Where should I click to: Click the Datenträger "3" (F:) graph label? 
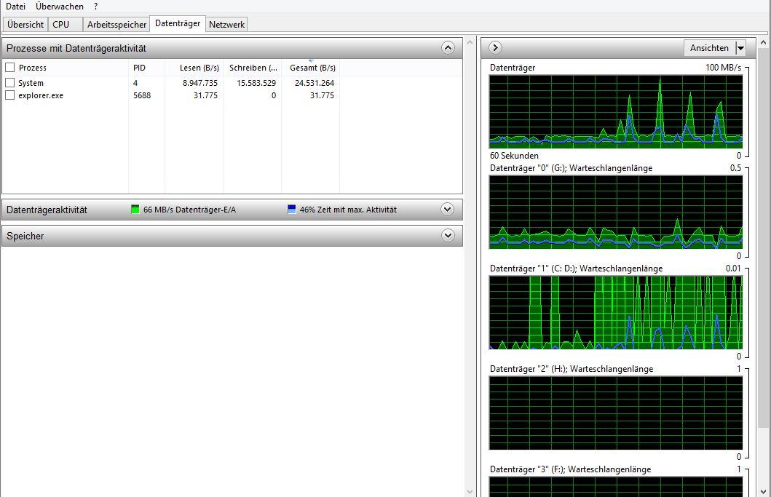570,469
